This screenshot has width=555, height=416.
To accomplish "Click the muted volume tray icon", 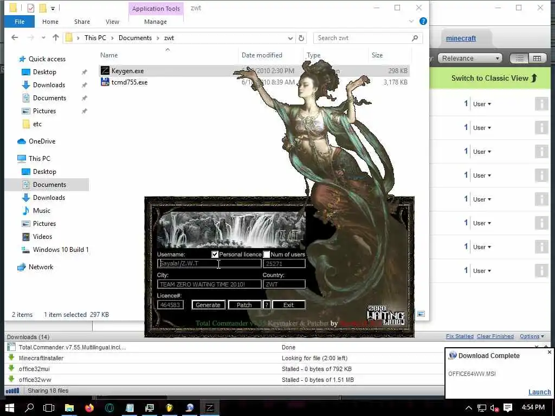I will click(x=494, y=408).
